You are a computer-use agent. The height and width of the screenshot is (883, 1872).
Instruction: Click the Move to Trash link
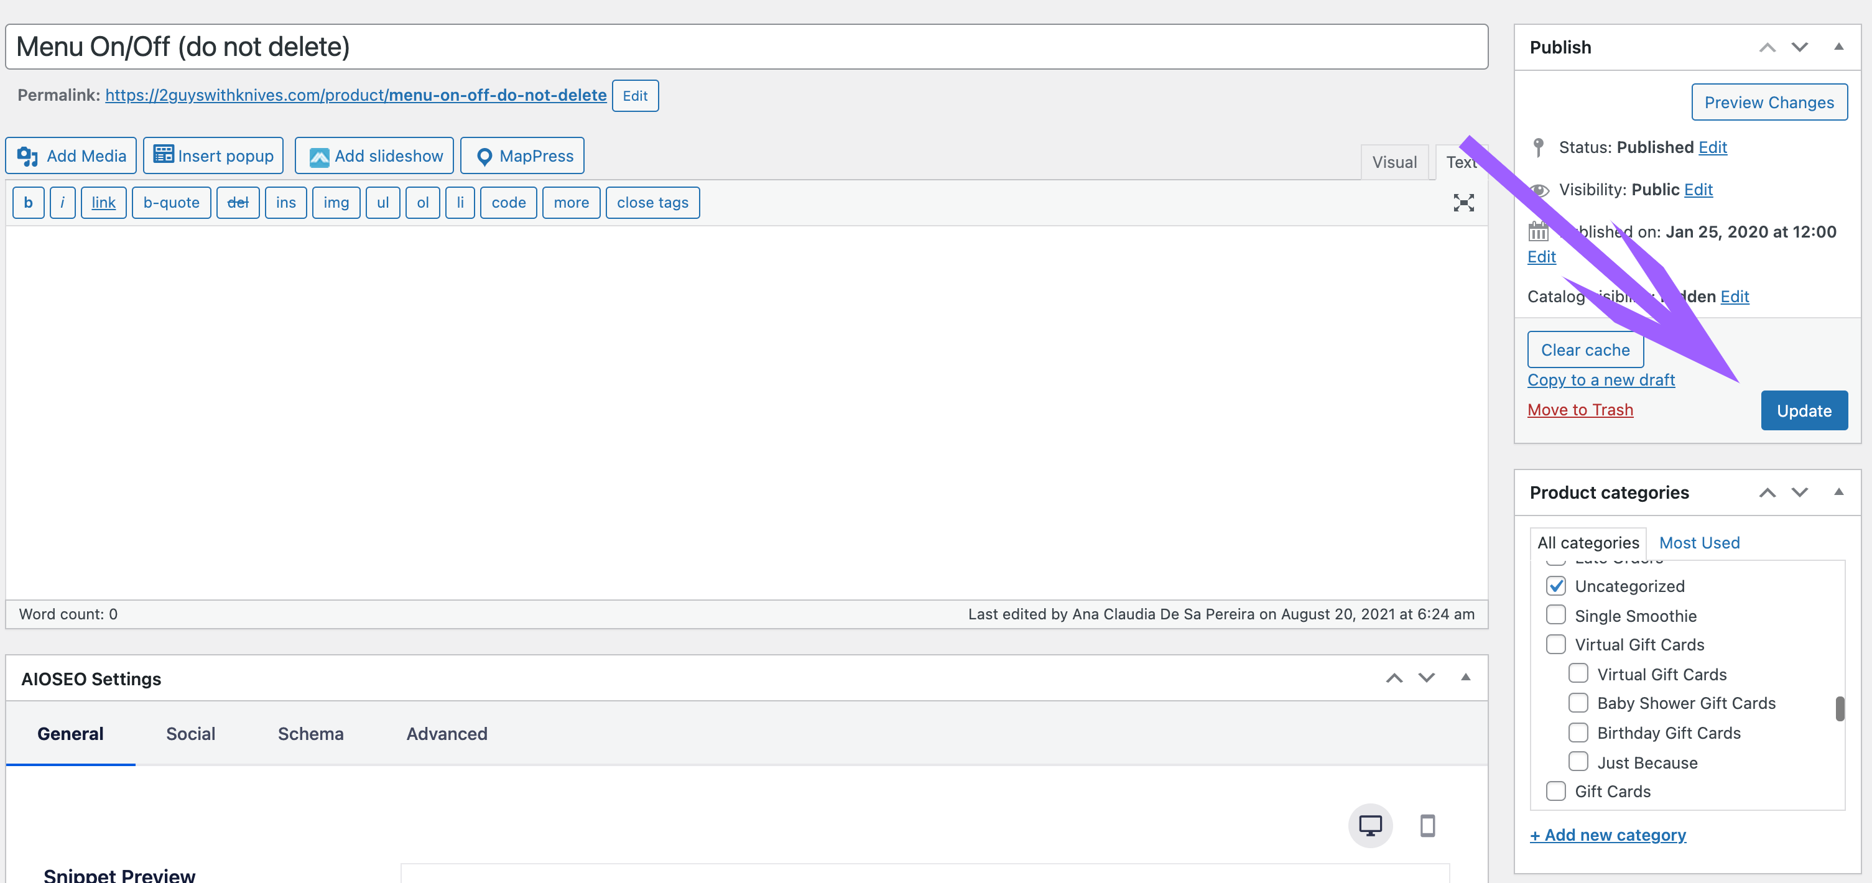coord(1580,410)
